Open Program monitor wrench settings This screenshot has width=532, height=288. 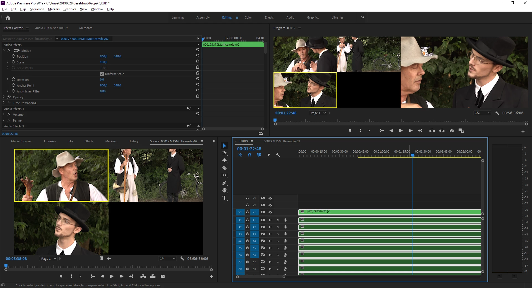497,113
